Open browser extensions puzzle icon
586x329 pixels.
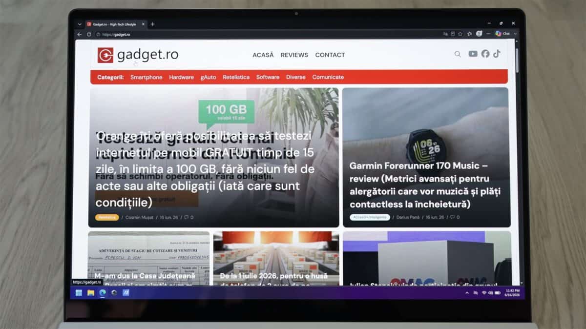(x=469, y=34)
